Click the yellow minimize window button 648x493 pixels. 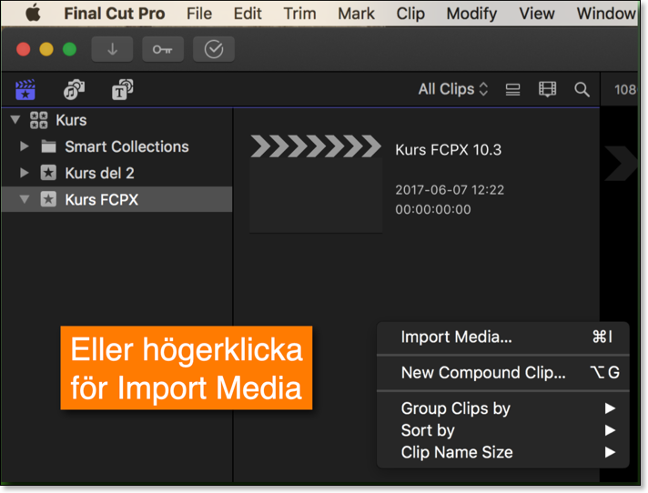pos(46,49)
